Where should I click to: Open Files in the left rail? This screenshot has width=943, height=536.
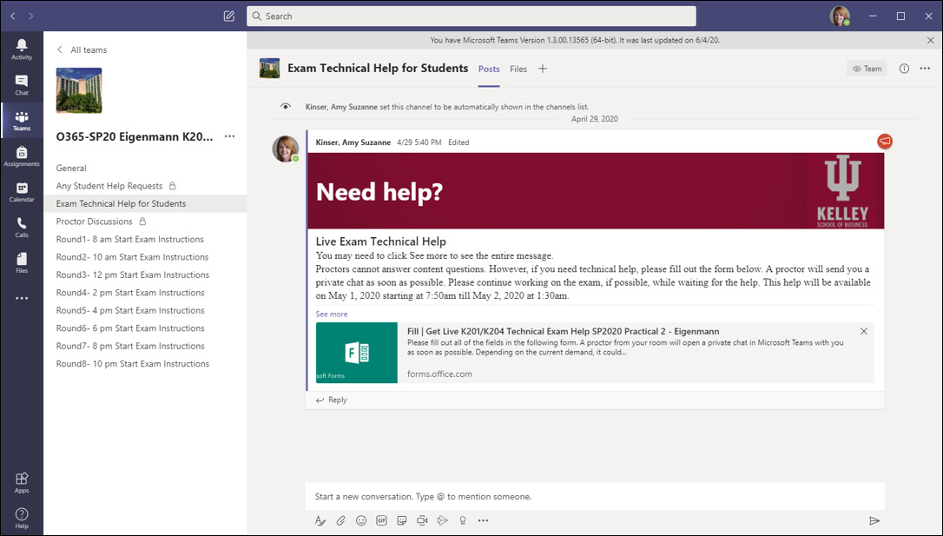(22, 262)
